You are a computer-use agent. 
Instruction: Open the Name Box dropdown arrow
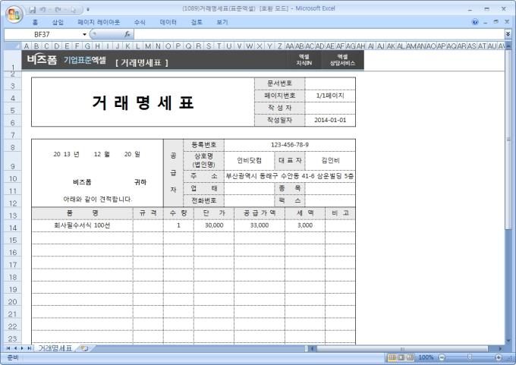[x=84, y=34]
